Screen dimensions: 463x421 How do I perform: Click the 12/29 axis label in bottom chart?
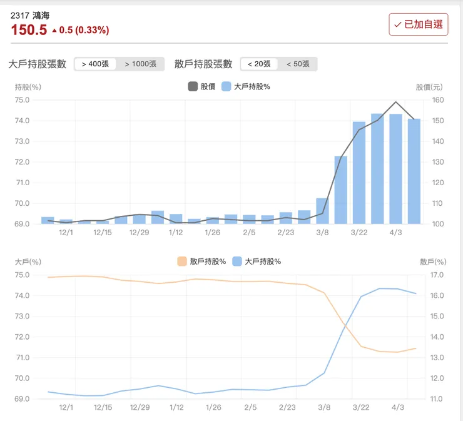tap(140, 407)
